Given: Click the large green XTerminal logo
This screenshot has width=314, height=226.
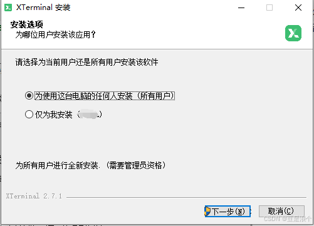Looking at the screenshot, I should (293, 33).
